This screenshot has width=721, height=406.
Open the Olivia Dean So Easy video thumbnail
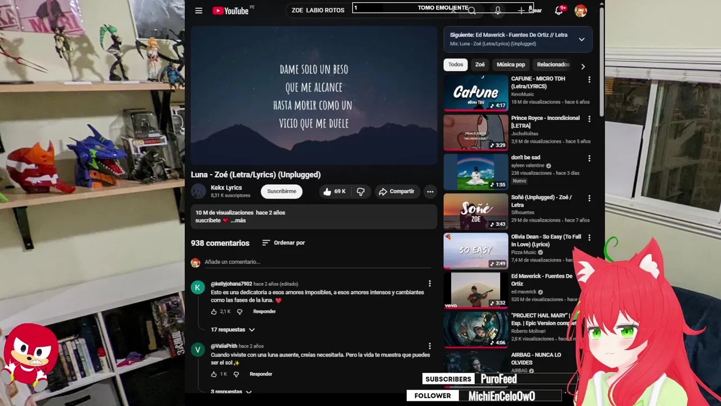[476, 251]
